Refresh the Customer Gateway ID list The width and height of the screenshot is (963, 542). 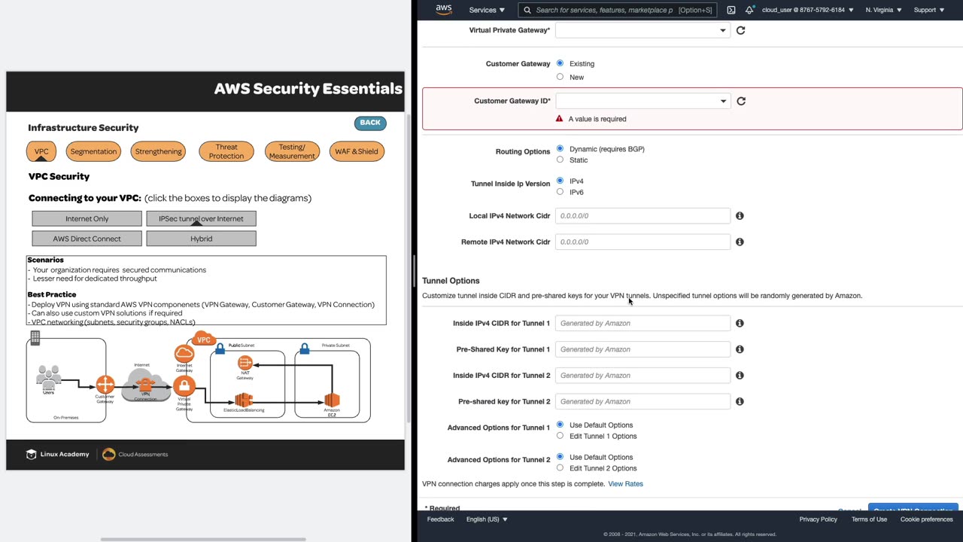click(741, 101)
